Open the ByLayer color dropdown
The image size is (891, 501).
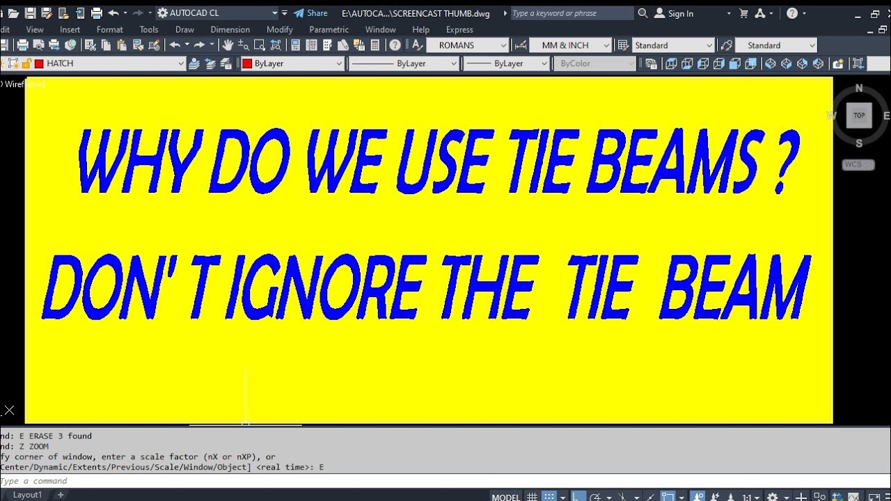340,63
